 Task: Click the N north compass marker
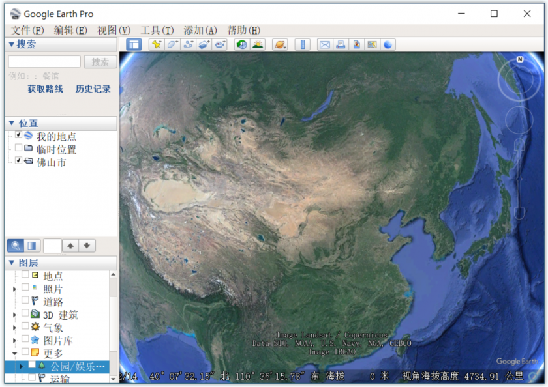coord(520,59)
